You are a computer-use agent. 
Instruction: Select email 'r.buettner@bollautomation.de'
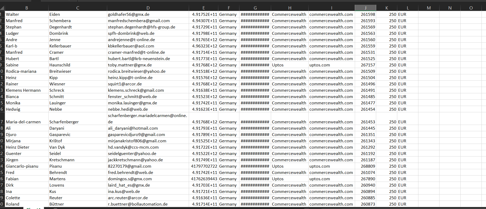(x=148, y=204)
